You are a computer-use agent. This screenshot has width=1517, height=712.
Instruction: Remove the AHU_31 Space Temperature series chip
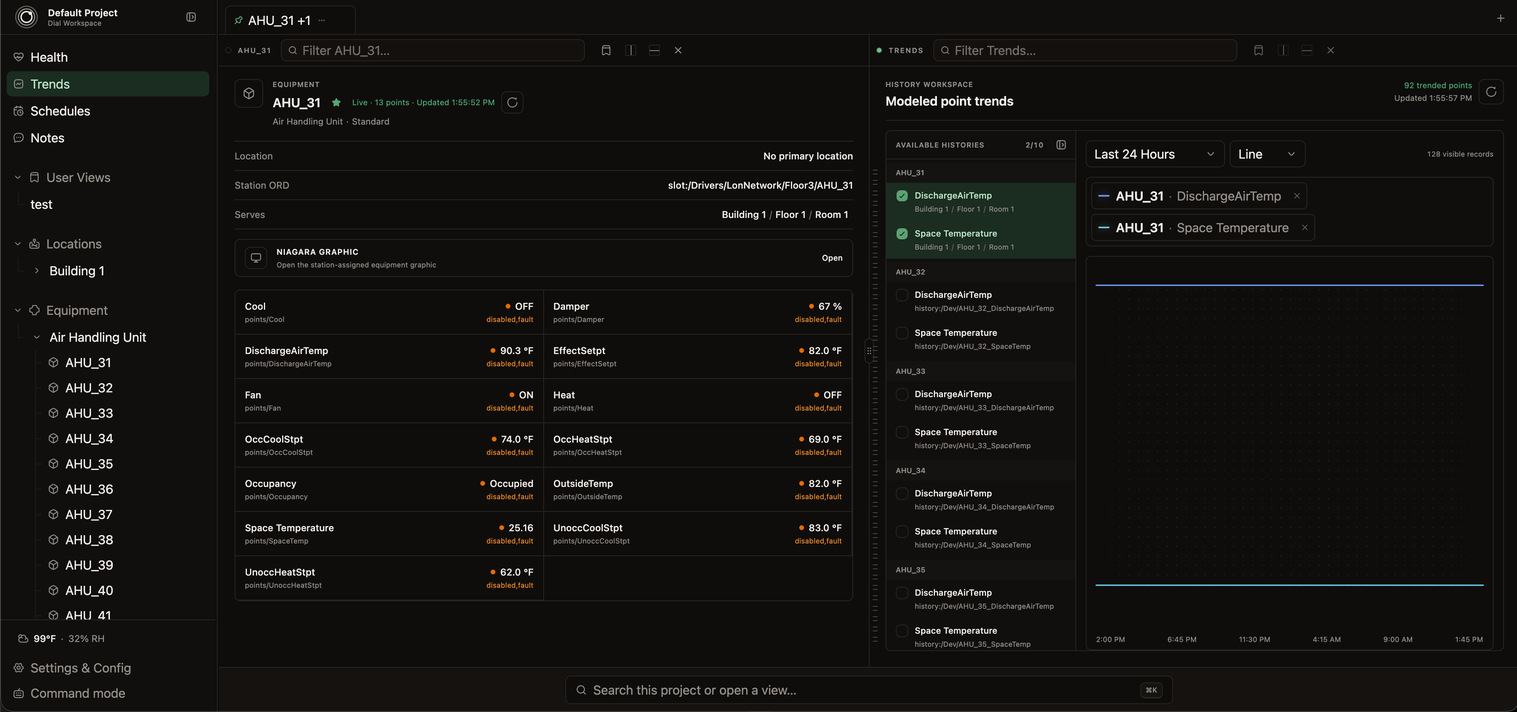pyautogui.click(x=1305, y=228)
